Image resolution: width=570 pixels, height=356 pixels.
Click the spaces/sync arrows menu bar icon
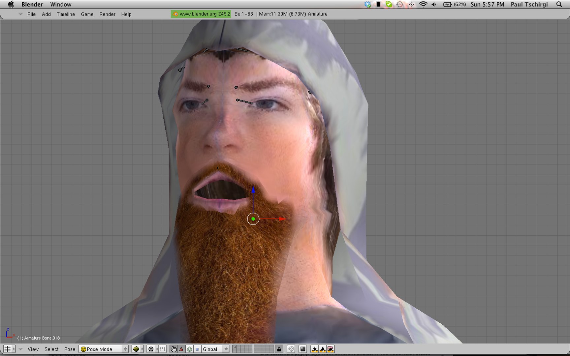click(411, 4)
